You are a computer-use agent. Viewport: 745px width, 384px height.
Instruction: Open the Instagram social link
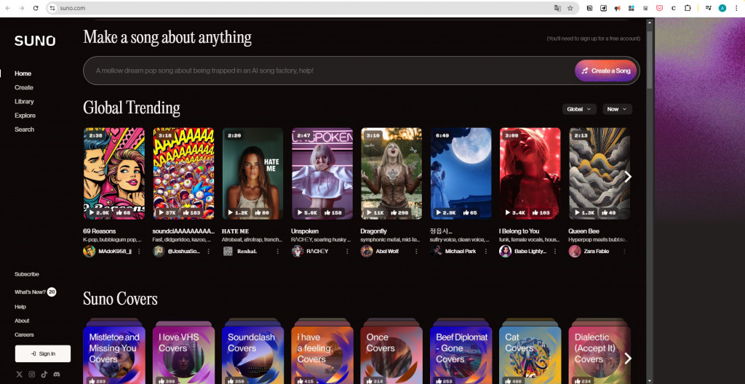pos(32,375)
